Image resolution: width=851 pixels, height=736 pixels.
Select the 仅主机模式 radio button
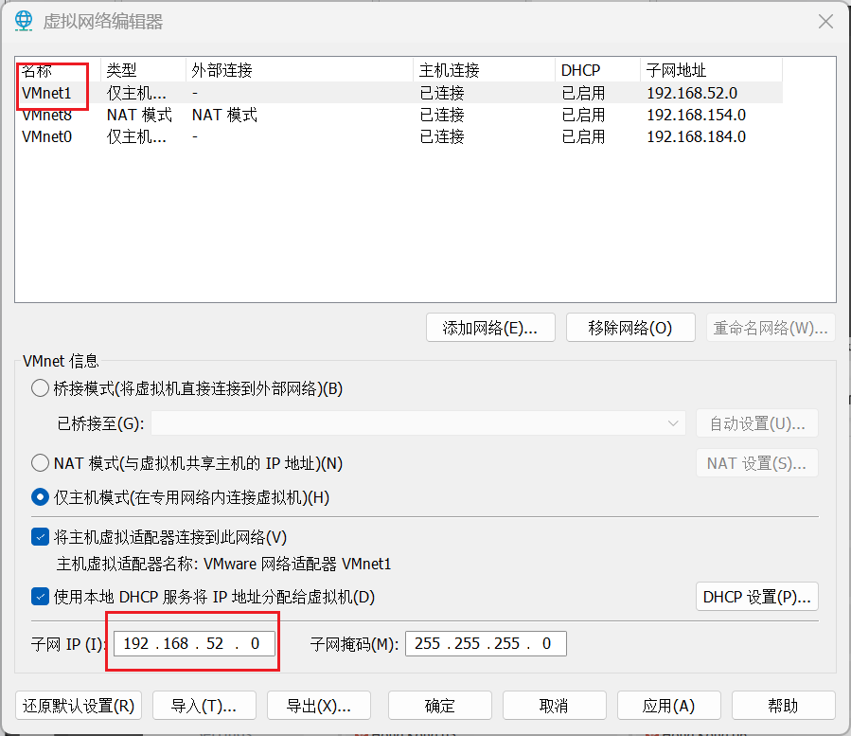pyautogui.click(x=40, y=497)
